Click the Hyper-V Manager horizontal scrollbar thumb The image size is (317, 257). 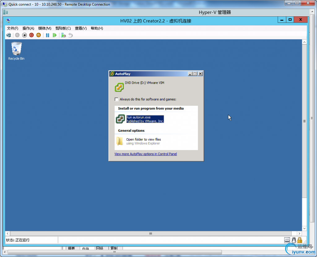tap(115, 252)
